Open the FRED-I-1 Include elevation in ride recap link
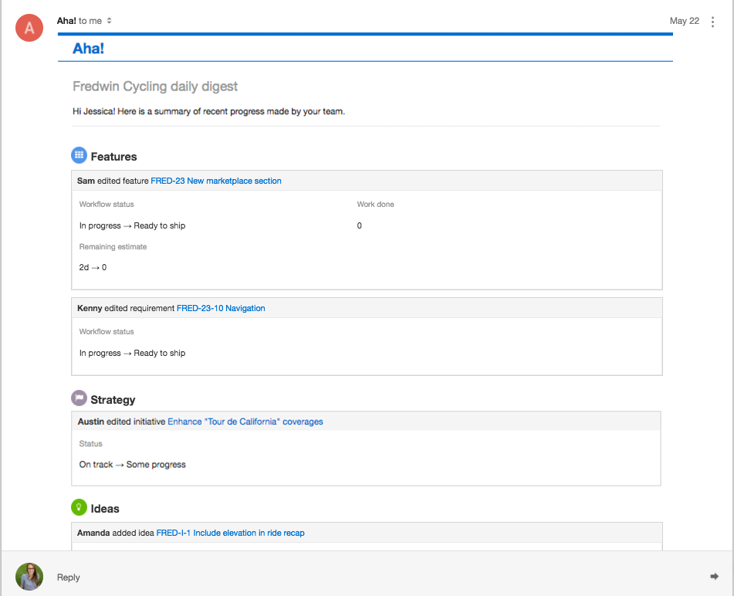The image size is (734, 596). point(230,533)
